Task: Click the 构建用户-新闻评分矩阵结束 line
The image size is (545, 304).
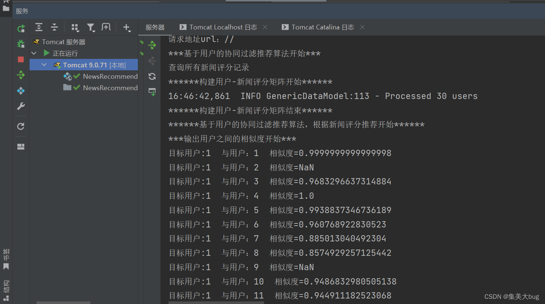Action: click(x=250, y=110)
